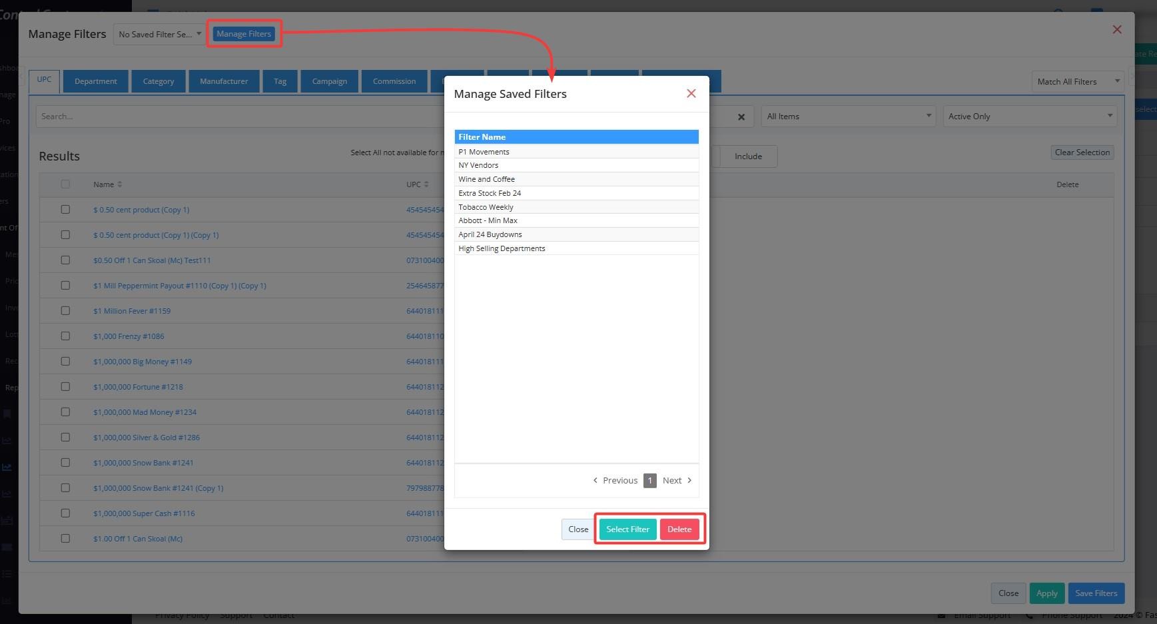Sort results by UPC column arrows

tap(426, 184)
